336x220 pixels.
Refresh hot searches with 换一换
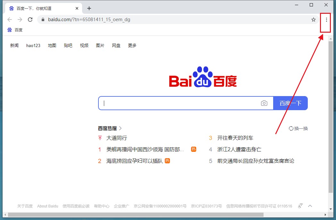[x=298, y=128]
